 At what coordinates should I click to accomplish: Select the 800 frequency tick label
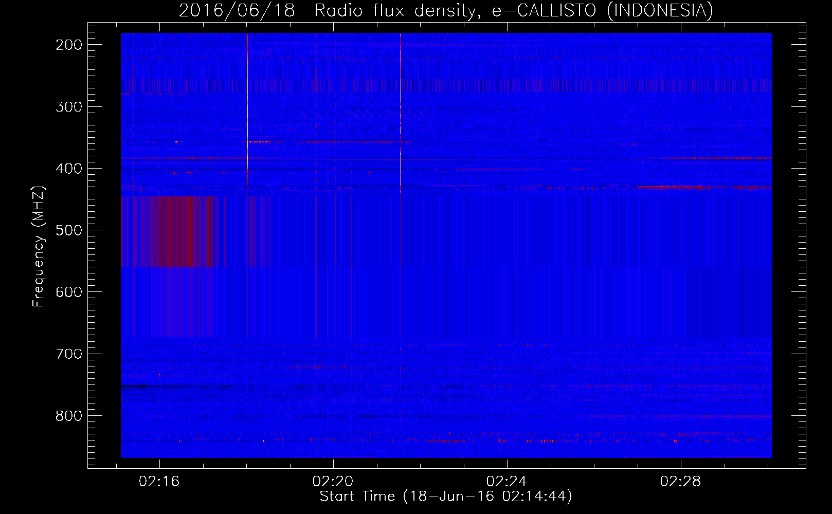tap(69, 415)
